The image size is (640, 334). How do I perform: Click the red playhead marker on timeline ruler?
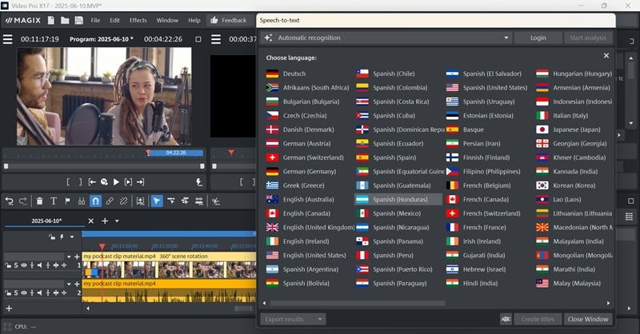[x=102, y=246]
